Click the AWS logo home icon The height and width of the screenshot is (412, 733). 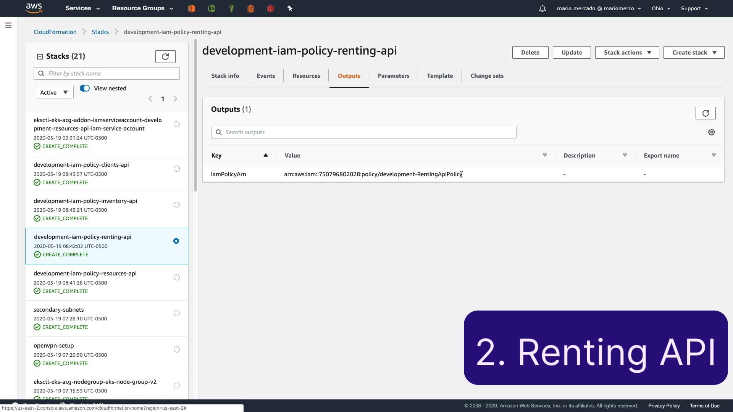click(34, 8)
